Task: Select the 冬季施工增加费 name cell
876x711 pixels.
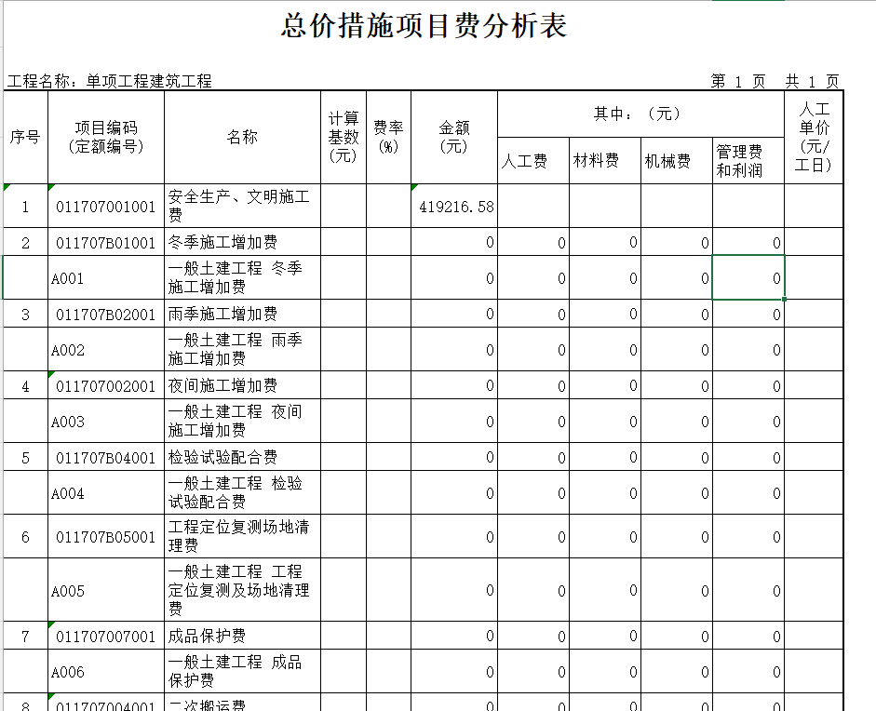Action: 242,242
